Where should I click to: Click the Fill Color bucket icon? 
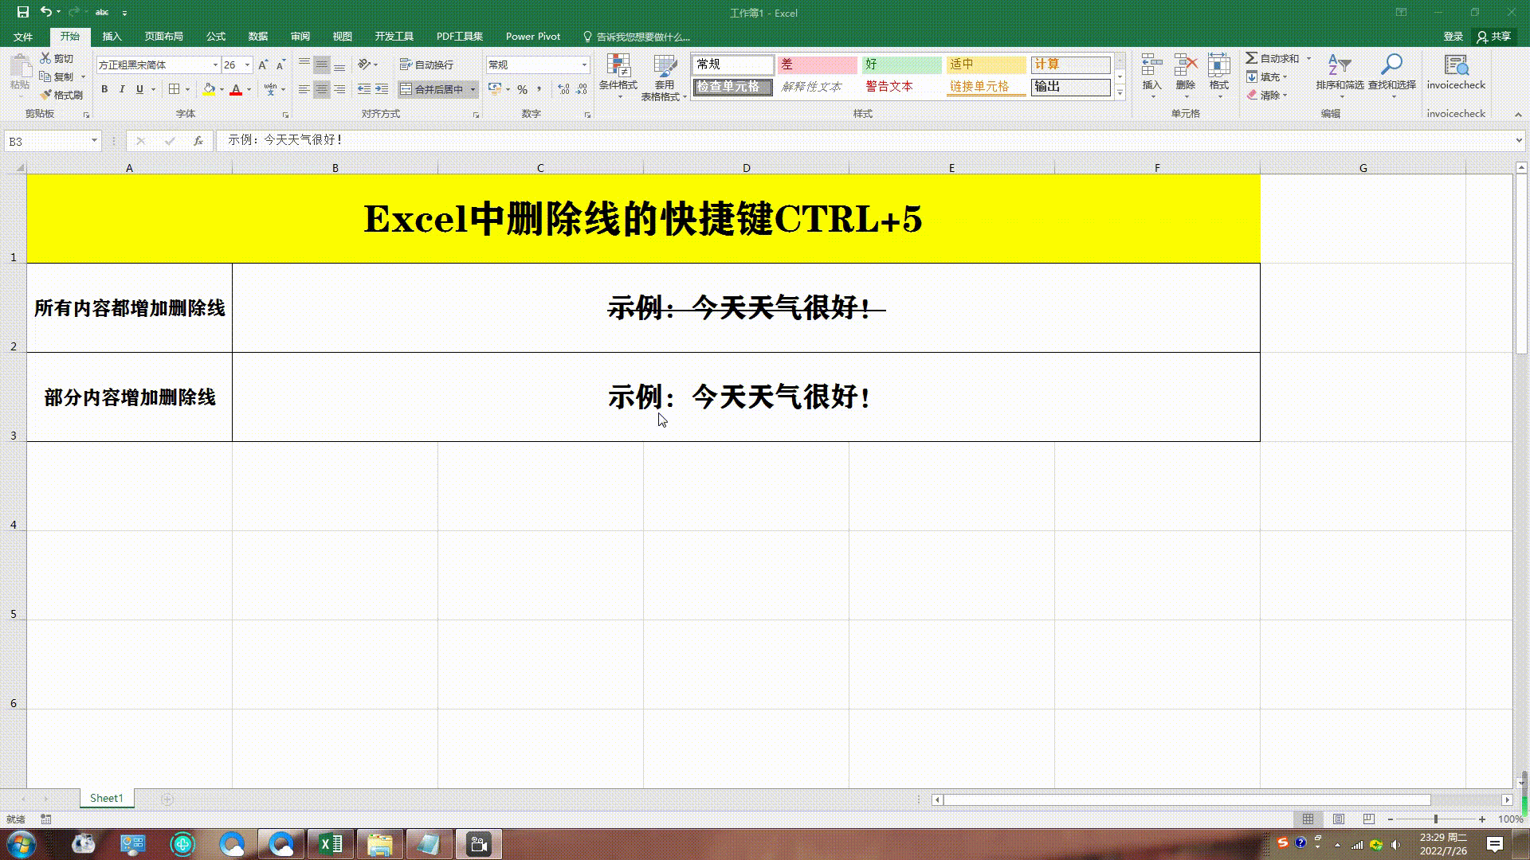pyautogui.click(x=209, y=89)
